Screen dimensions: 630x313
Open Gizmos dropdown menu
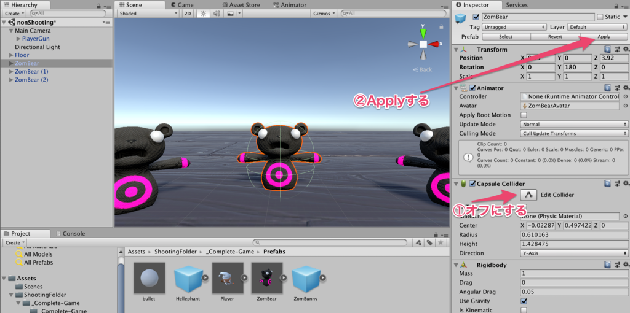click(x=324, y=14)
